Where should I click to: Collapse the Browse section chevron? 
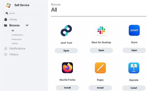27,25
